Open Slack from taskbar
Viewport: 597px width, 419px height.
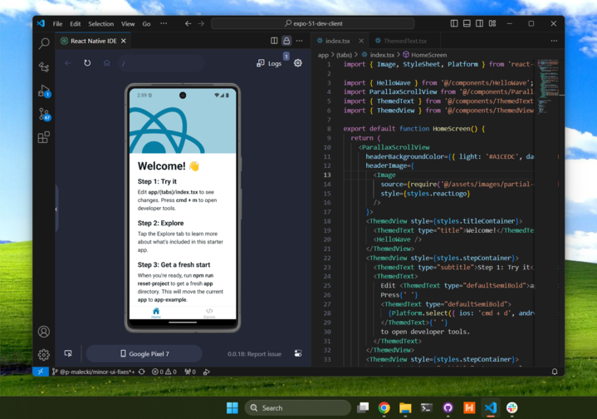click(x=512, y=408)
